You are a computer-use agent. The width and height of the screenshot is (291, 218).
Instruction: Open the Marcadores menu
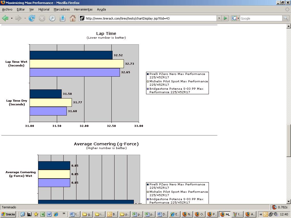point(62,9)
